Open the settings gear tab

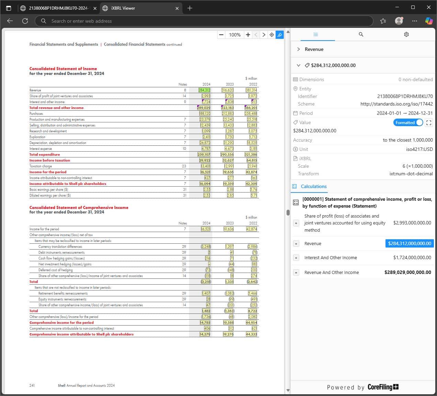click(406, 34)
